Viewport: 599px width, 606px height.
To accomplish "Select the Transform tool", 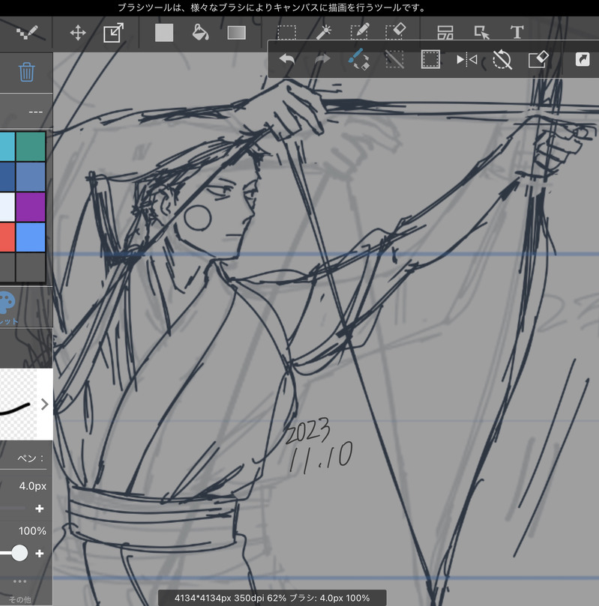I will coord(113,33).
